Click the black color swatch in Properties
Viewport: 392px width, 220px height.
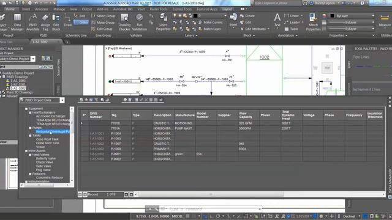[x=332, y=16]
